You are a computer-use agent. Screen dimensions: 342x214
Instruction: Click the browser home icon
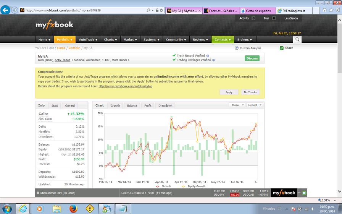[x=325, y=10]
